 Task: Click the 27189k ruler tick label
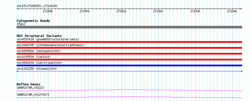(48, 11)
